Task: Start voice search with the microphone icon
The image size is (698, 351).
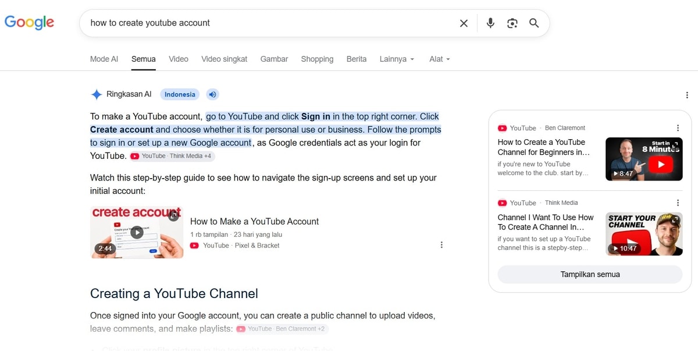Action: pos(490,23)
